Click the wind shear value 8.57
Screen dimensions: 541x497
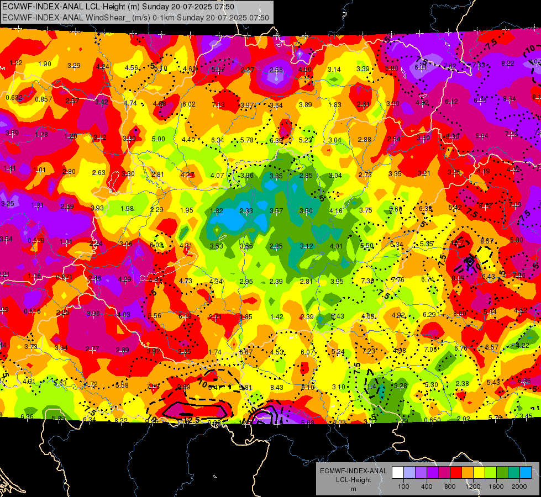click(x=486, y=241)
